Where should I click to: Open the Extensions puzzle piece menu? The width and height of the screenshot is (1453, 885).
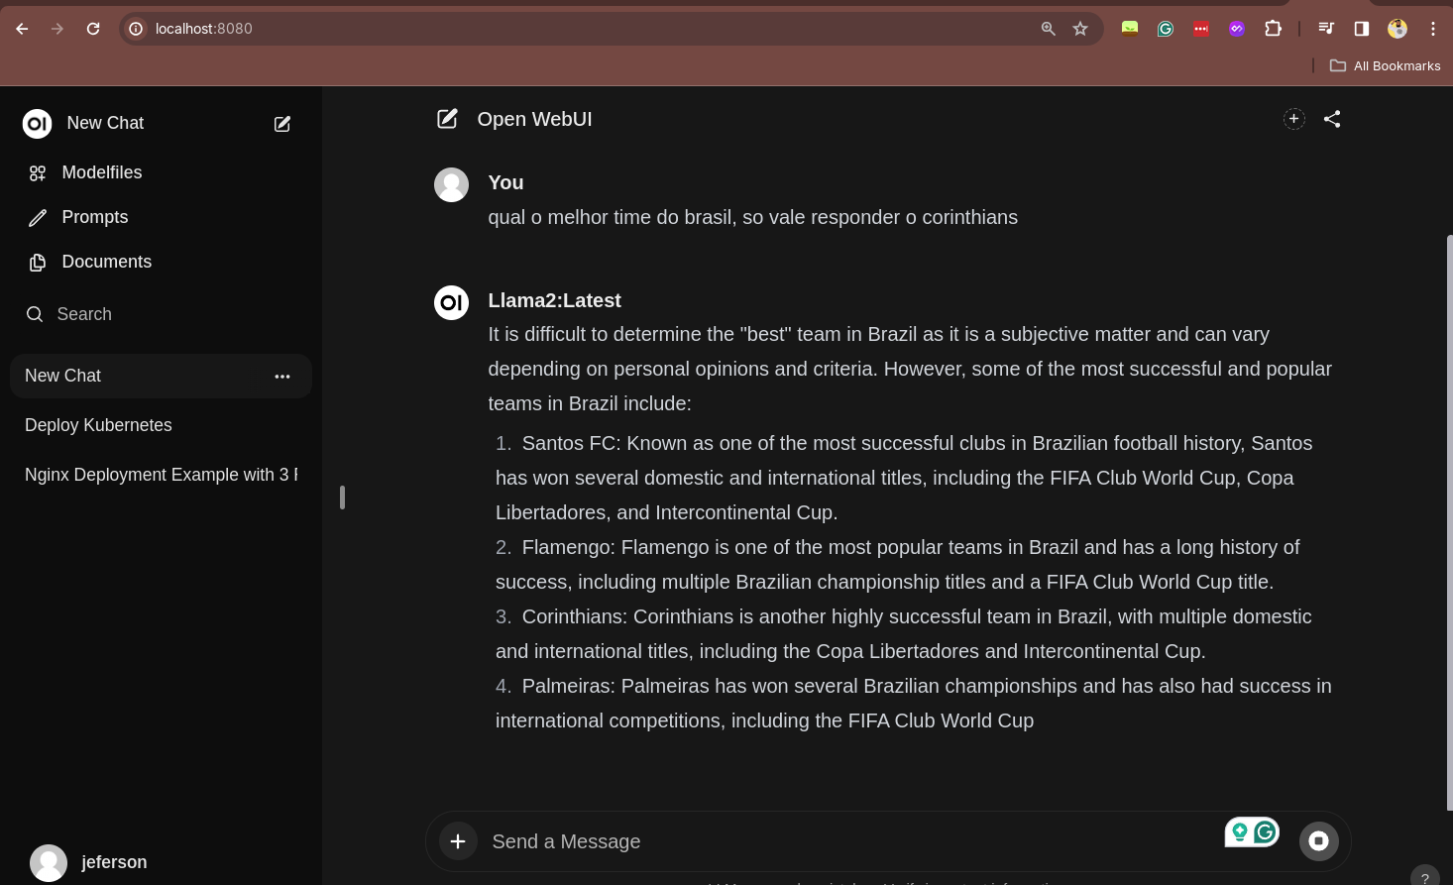click(x=1274, y=29)
